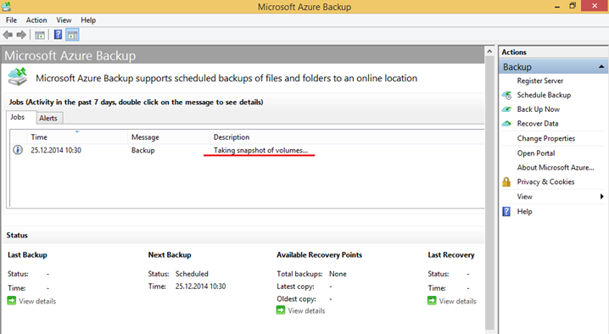Click the Back Up Now cloud icon
The width and height of the screenshot is (609, 334).
[x=507, y=109]
